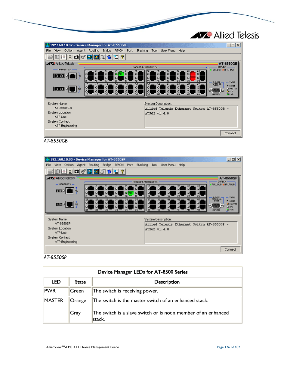Click the red-lined grid icon in the AT-8550SP toolbar
Image resolution: width=287 pixels, height=372 pixels.
64,171
